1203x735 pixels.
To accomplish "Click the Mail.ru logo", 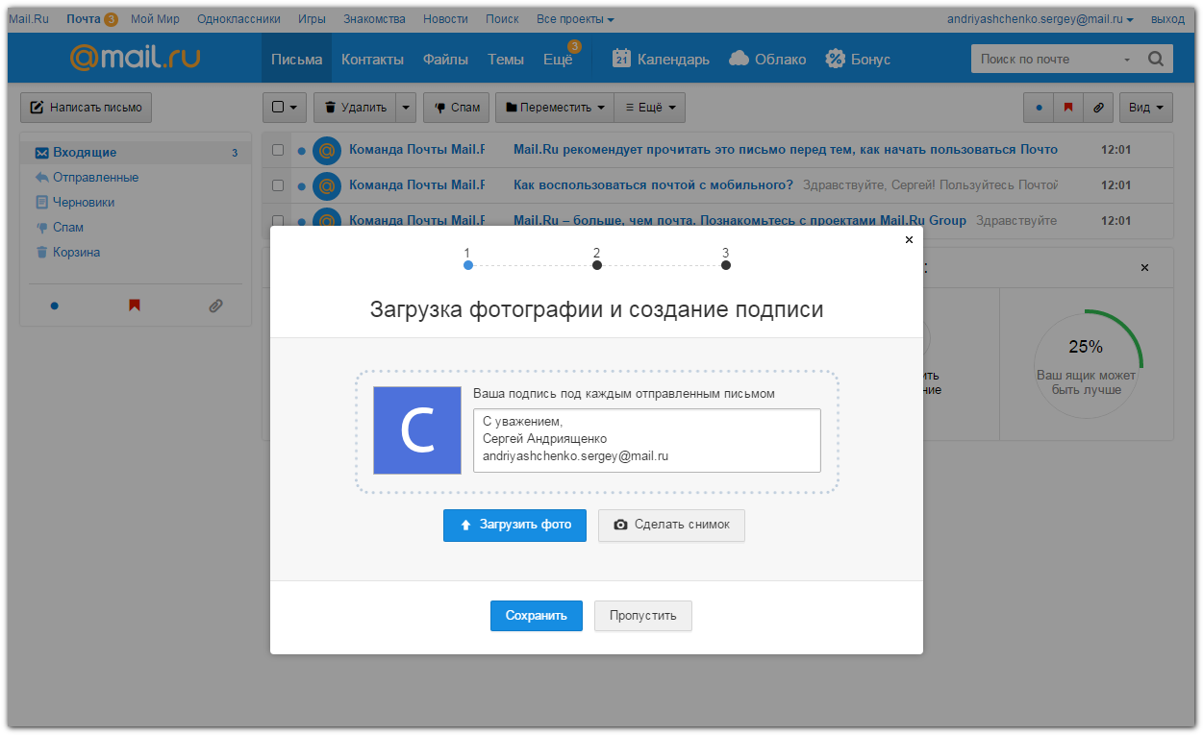I will 135,58.
